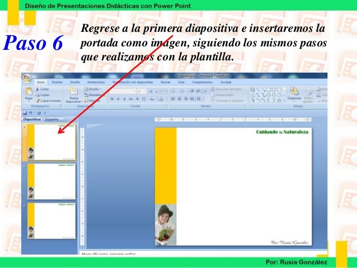Screen dimensions: 357x268
Task: Toggle numbered list button
Action: 182,92
